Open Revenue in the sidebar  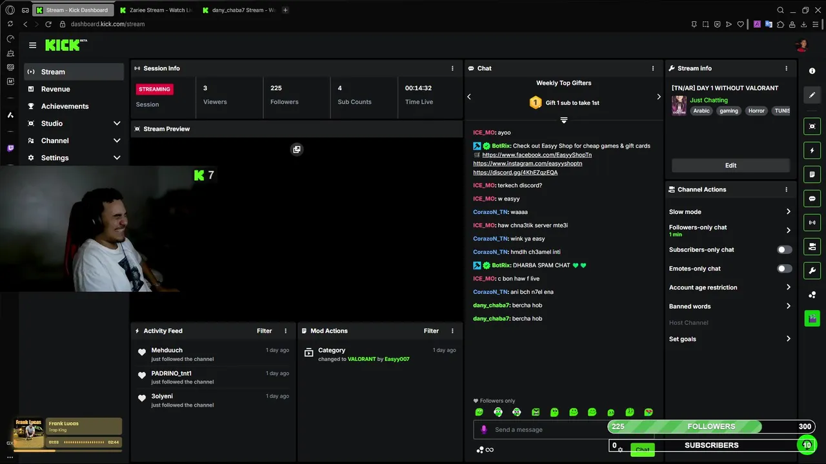[x=74, y=89]
